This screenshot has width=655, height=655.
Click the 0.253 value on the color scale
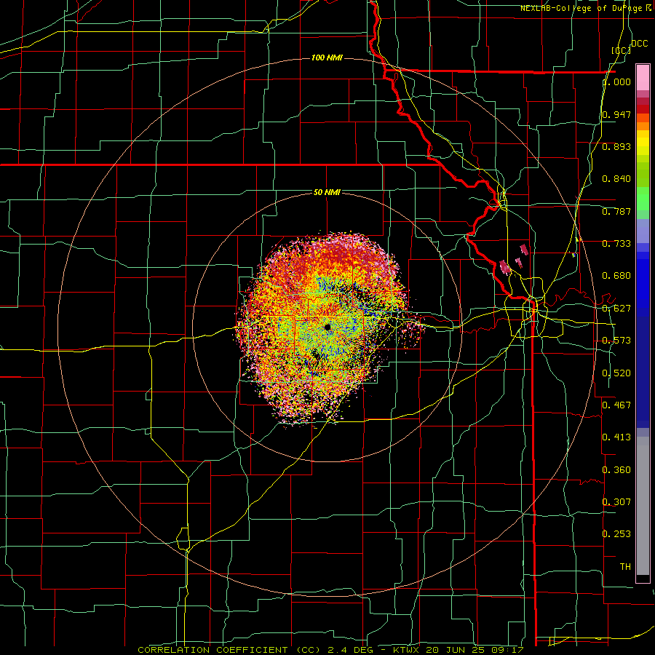tap(616, 534)
